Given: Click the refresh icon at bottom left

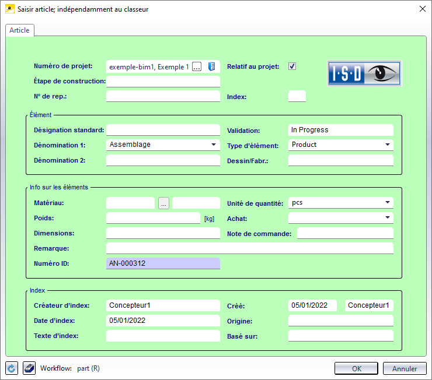Looking at the screenshot, I should (12, 368).
